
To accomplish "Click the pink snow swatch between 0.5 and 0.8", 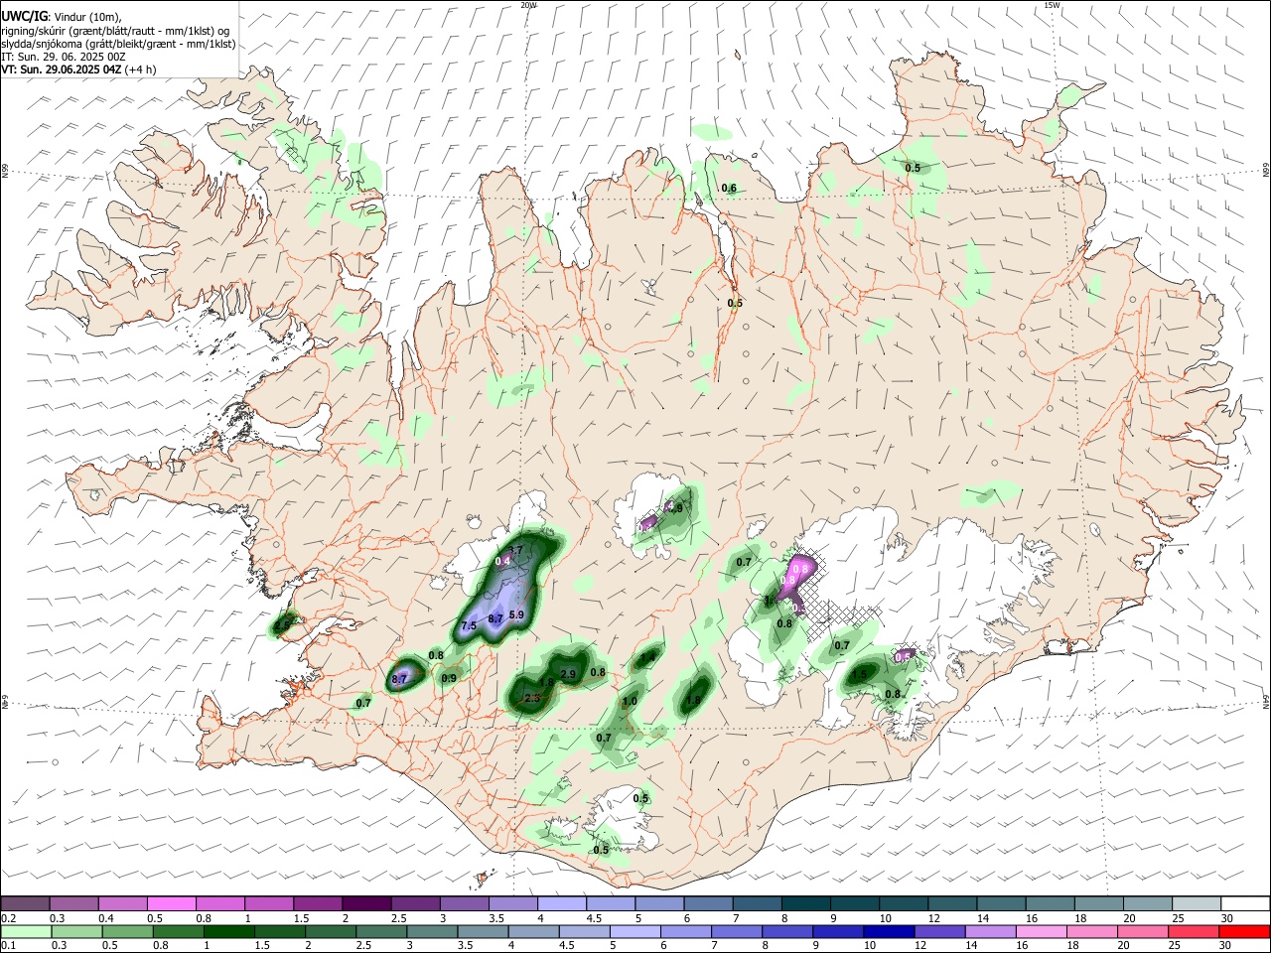I will 172,903.
